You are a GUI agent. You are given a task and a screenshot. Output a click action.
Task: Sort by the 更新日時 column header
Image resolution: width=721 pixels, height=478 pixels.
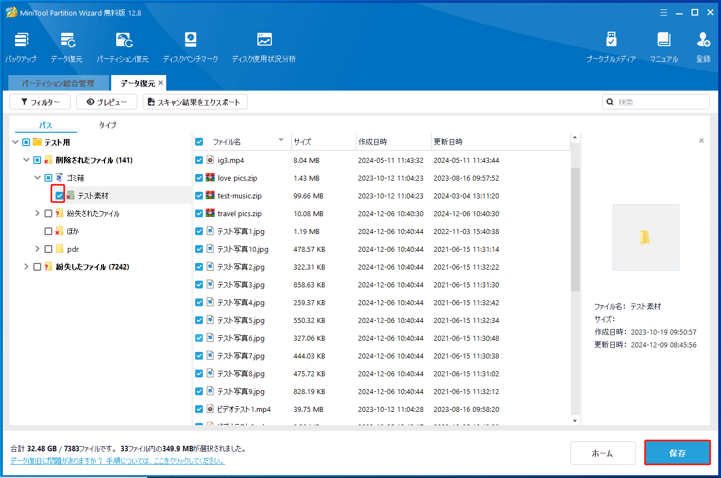pyautogui.click(x=501, y=142)
